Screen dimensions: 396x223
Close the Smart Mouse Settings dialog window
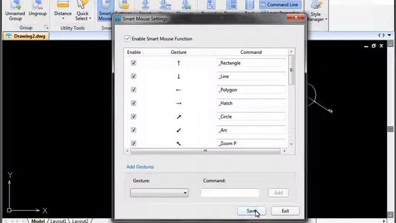[x=296, y=17]
